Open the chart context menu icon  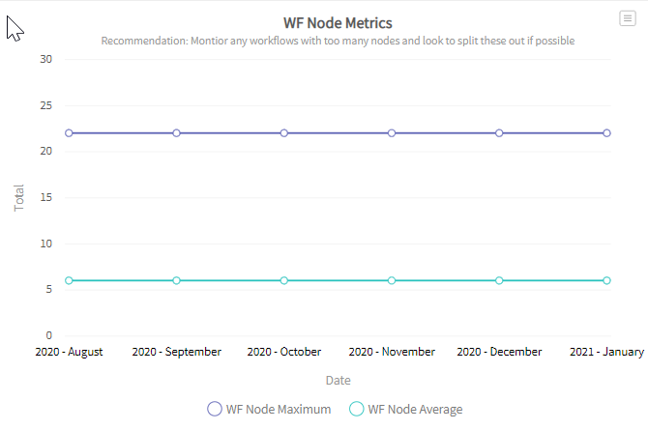click(627, 18)
